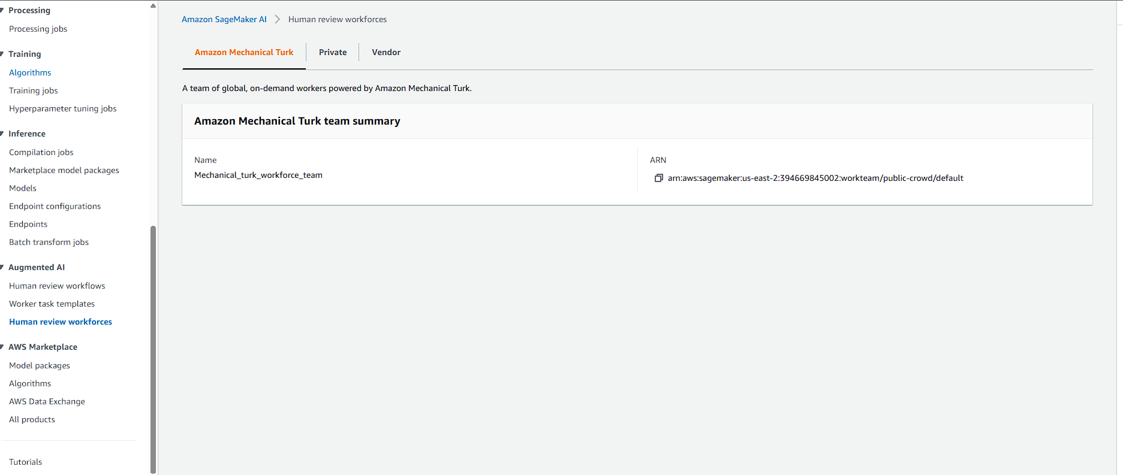Screen dimensions: 1123x475
Task: Collapse the Processing section triangle
Action: (x=2, y=10)
